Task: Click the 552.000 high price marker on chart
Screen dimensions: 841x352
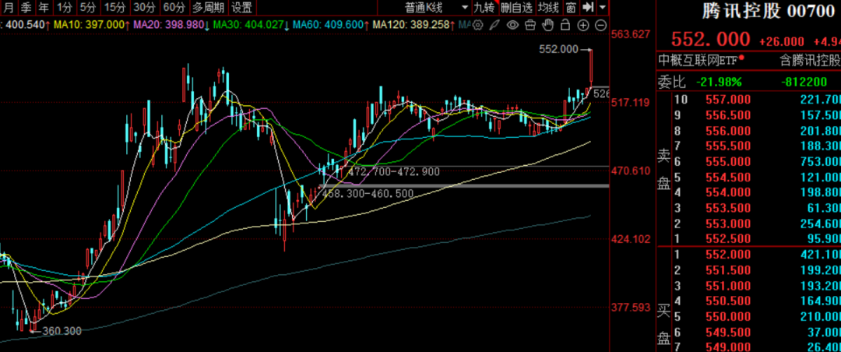Action: point(558,49)
